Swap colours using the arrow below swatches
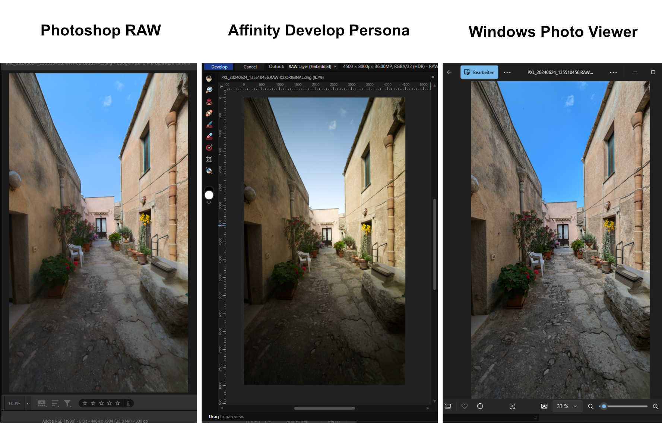The width and height of the screenshot is (662, 423). point(209,203)
